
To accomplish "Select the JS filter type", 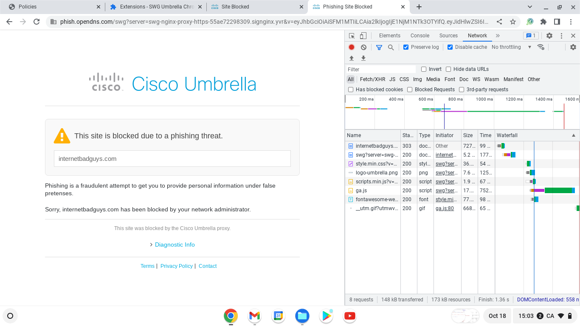I will pyautogui.click(x=392, y=79).
